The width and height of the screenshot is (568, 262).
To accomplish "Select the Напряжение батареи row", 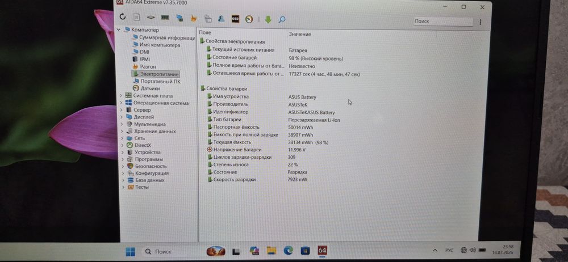I will (x=257, y=150).
